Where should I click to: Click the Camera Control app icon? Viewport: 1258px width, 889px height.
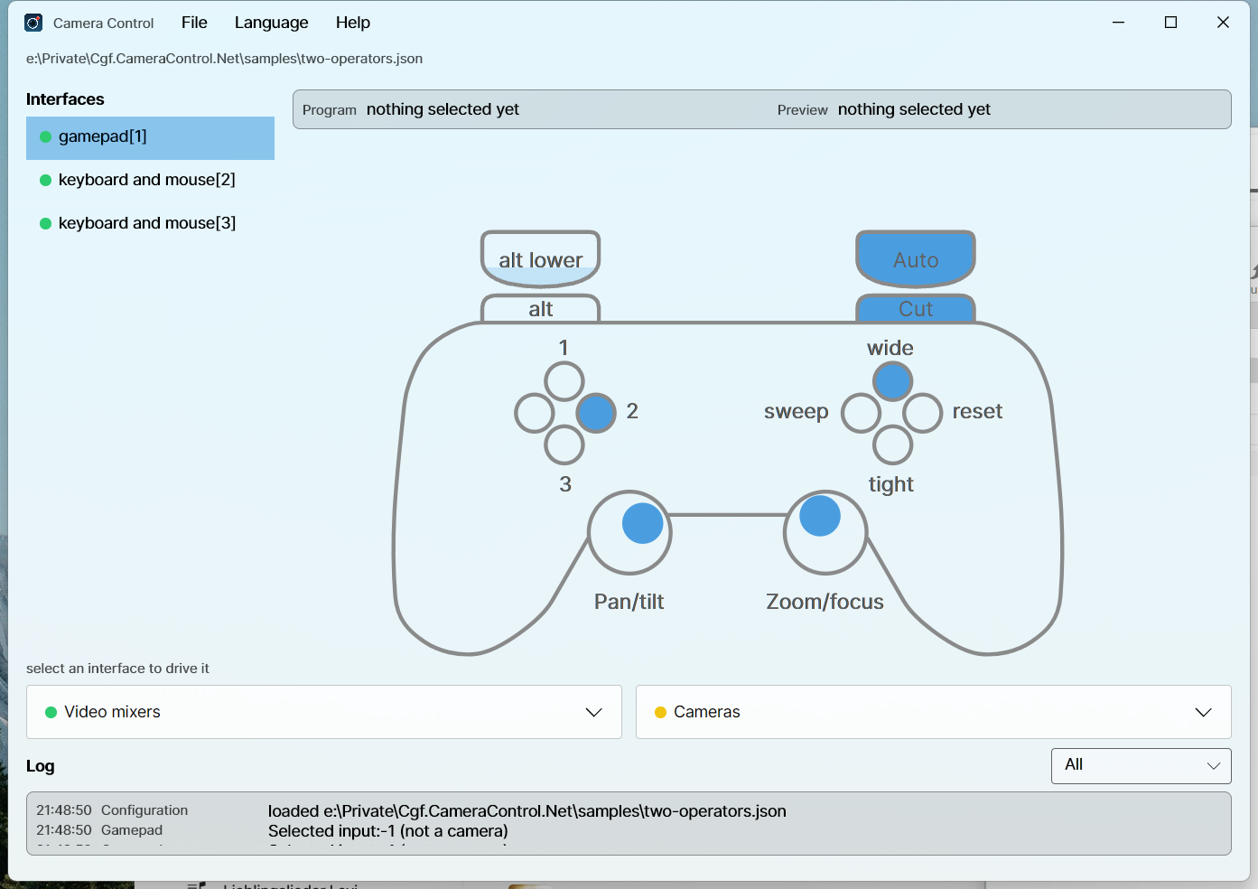33,23
